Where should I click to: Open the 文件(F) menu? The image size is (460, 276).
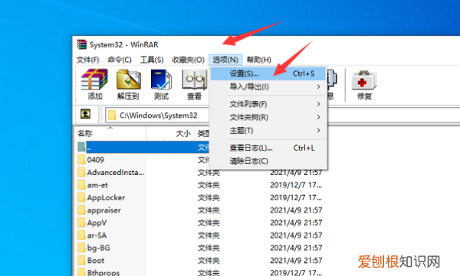pyautogui.click(x=87, y=60)
